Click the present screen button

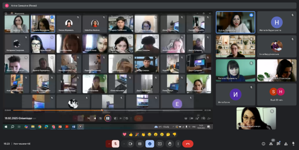click(x=160, y=144)
